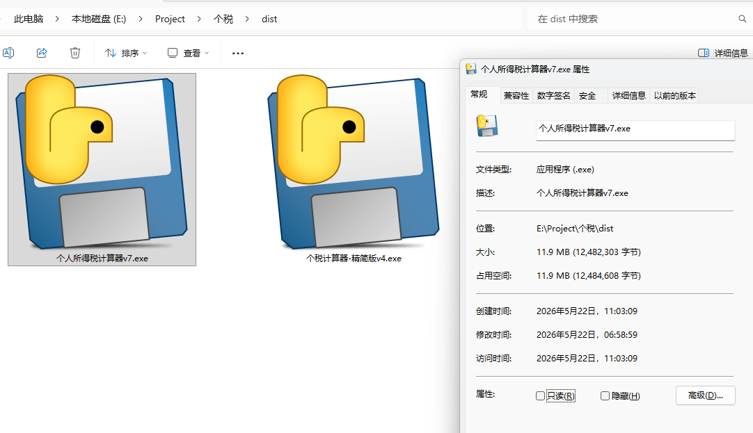Click the 个税计算器-精简版v4.exe file name label
The height and width of the screenshot is (433, 753).
point(354,259)
